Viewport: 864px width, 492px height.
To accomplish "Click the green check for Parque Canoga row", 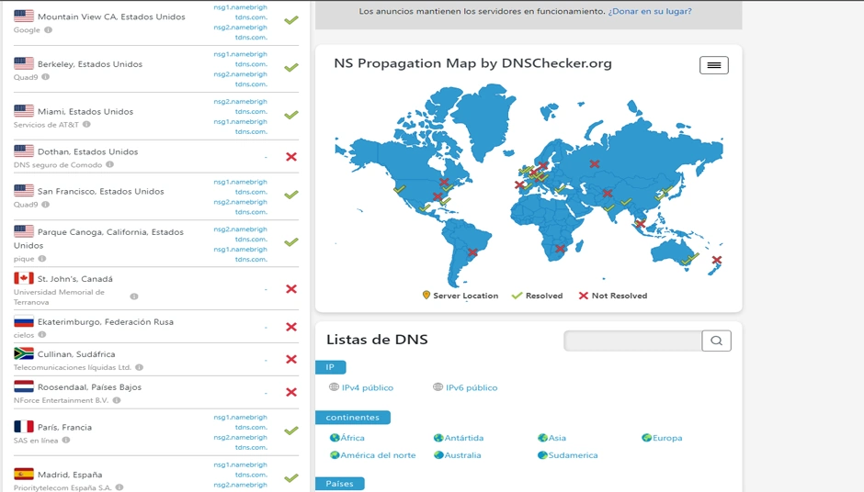I will coord(291,242).
